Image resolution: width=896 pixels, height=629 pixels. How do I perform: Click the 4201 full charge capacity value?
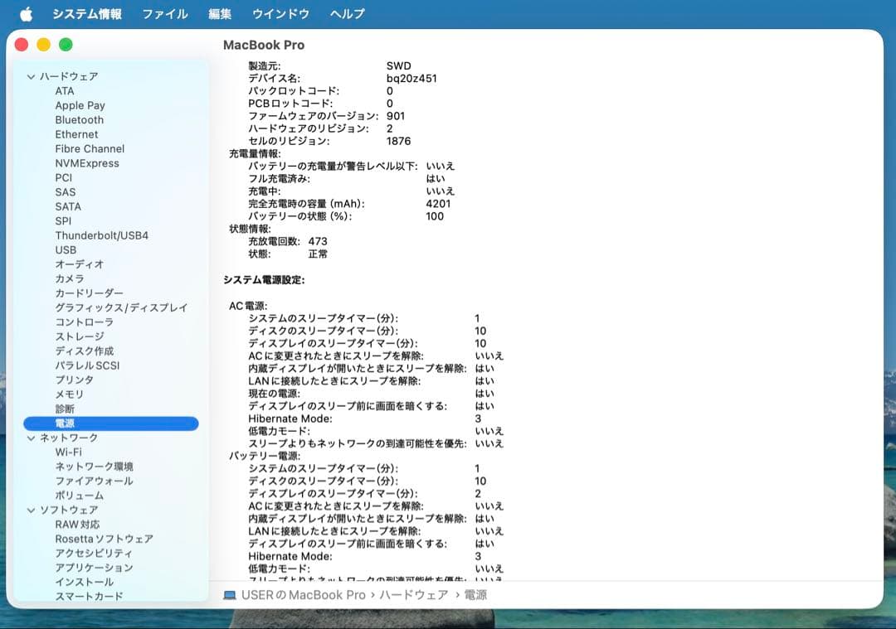tap(438, 204)
